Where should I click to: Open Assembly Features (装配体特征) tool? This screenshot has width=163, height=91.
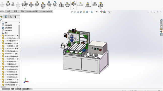click(x=49, y=4)
